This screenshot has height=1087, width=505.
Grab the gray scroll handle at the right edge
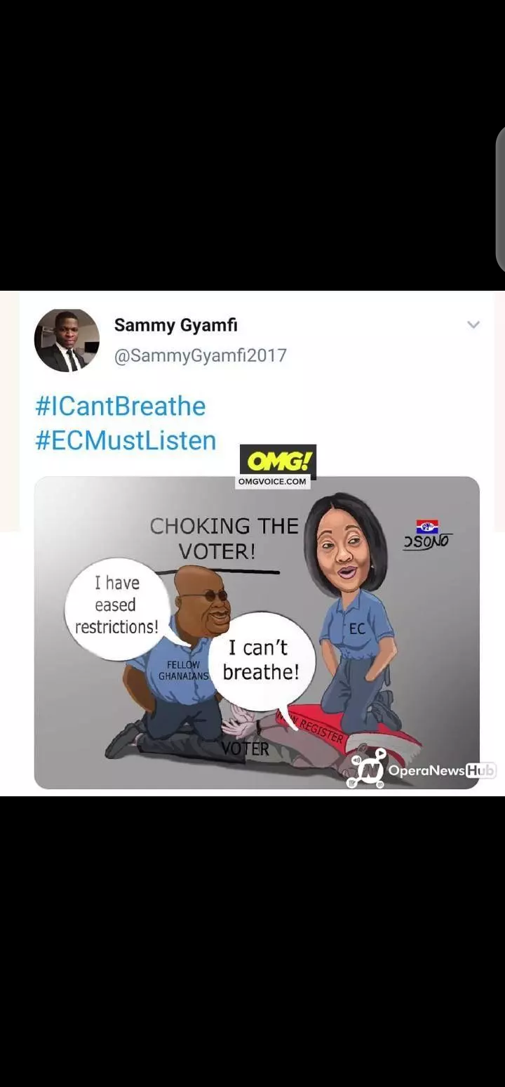501,199
